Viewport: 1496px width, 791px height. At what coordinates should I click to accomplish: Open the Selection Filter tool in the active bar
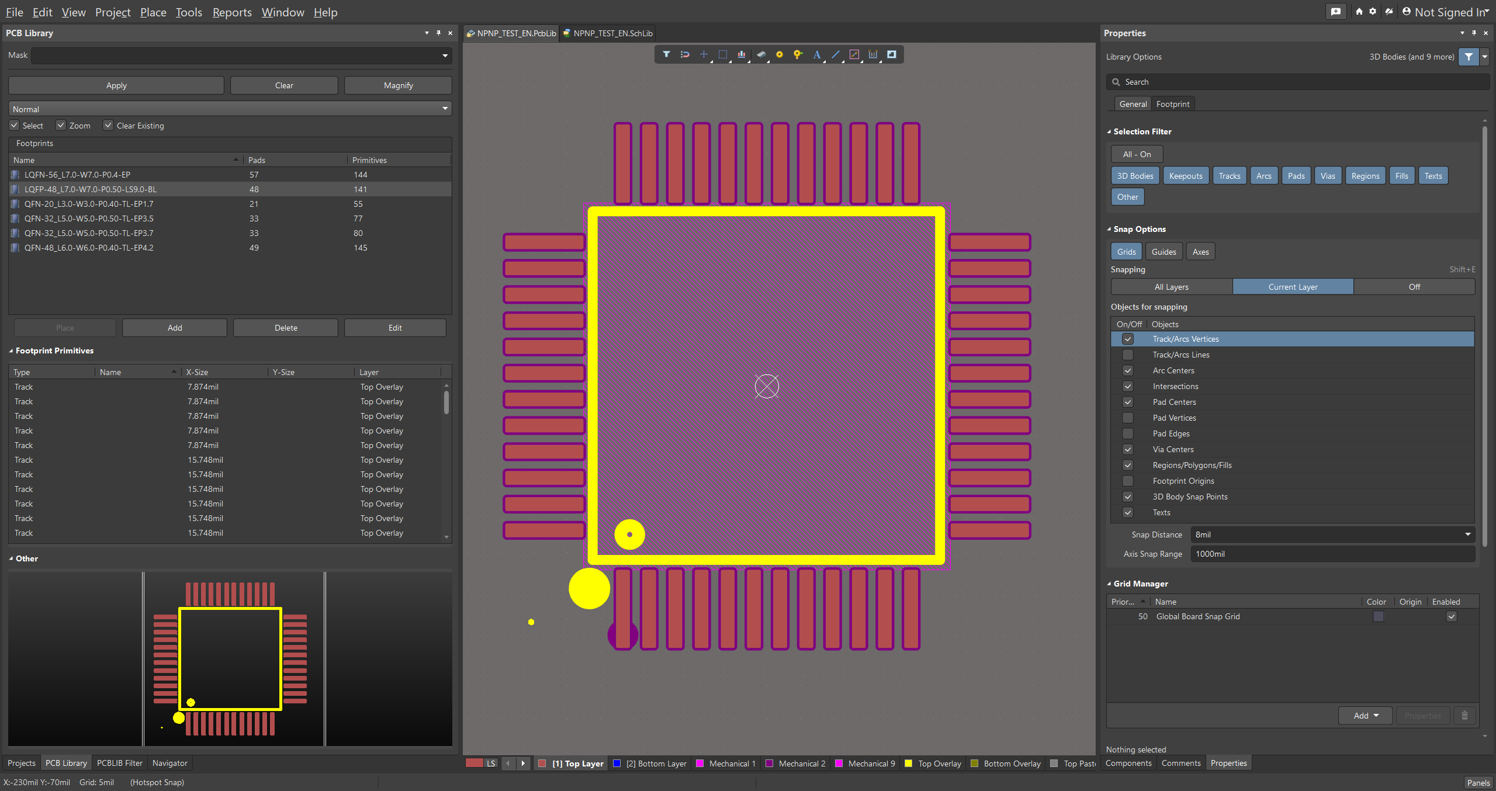[x=666, y=54]
